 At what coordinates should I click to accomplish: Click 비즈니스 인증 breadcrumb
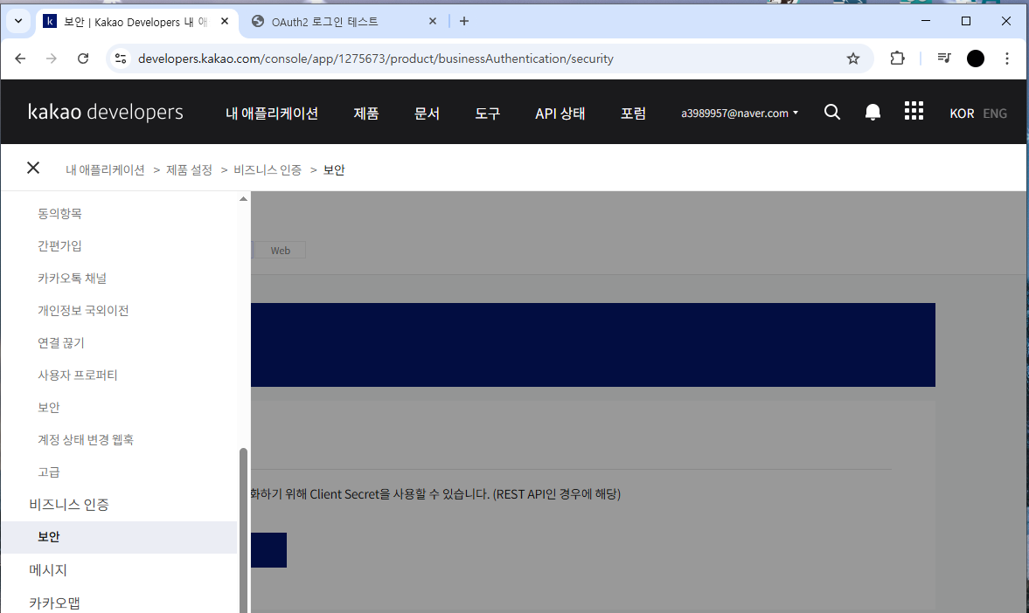click(x=268, y=169)
